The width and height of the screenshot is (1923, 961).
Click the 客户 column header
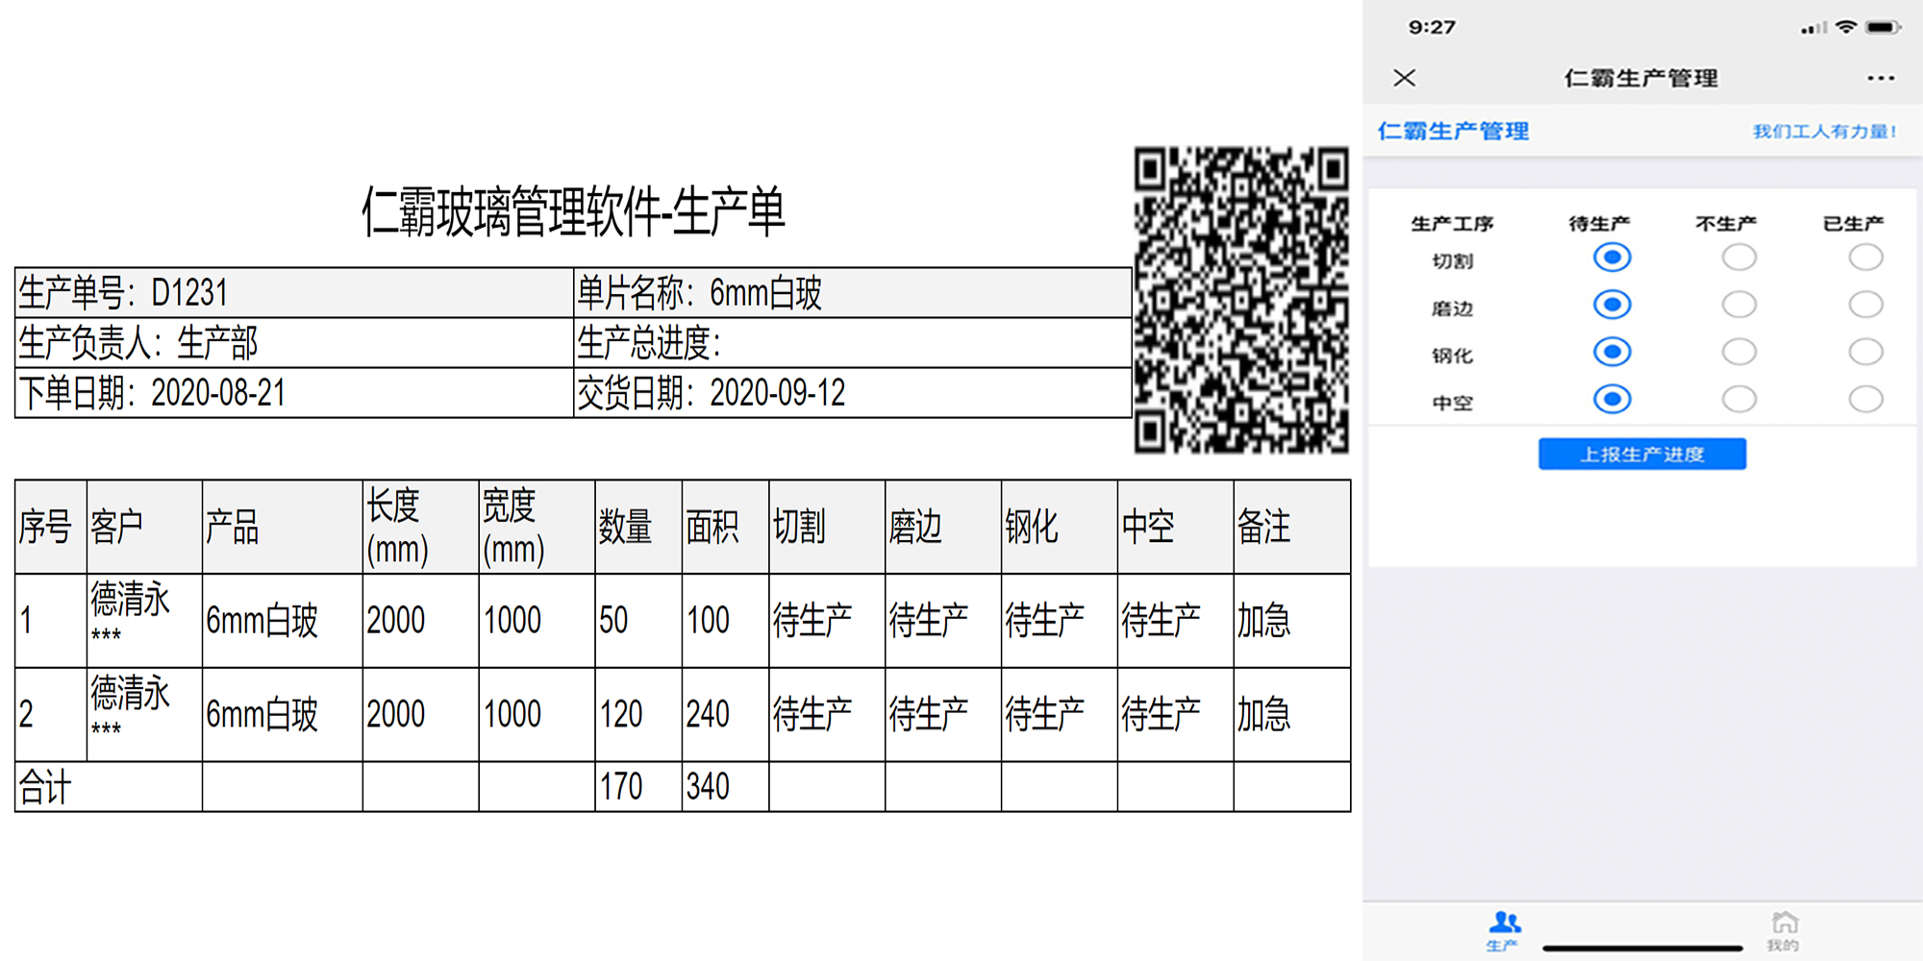144,528
